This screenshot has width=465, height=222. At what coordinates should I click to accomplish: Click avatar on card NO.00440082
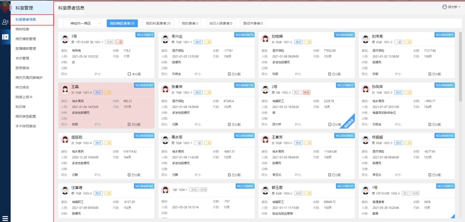265,39
